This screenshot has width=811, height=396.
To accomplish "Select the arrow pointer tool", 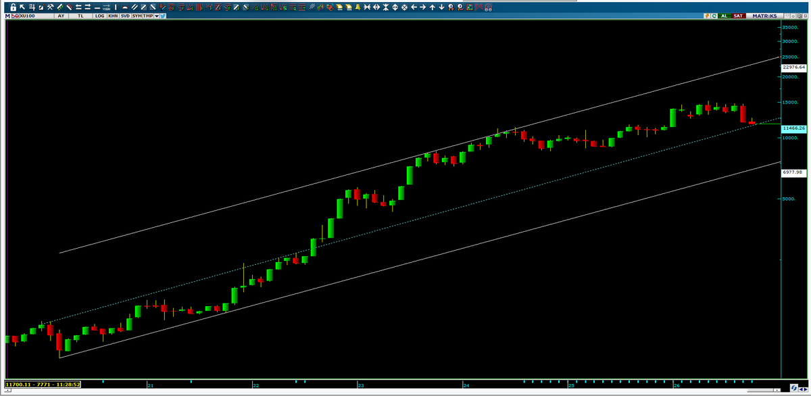I will 22,7.
